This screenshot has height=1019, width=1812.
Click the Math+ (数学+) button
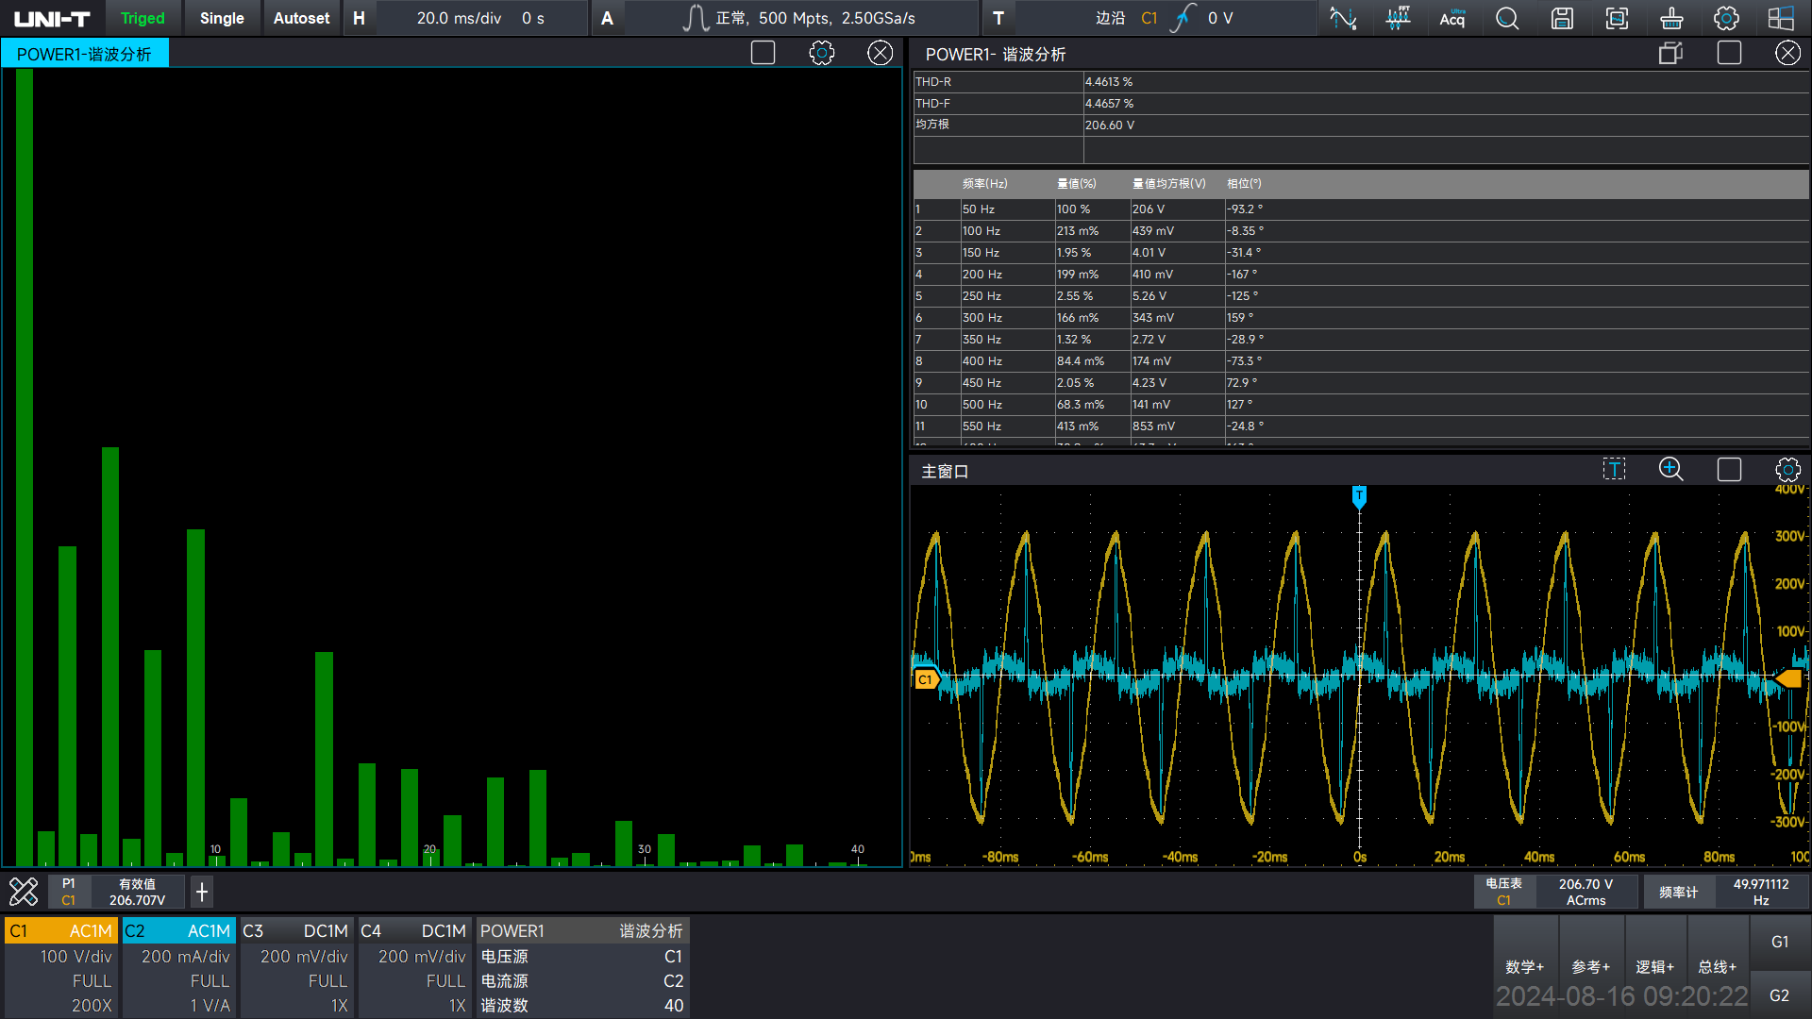point(1525,966)
